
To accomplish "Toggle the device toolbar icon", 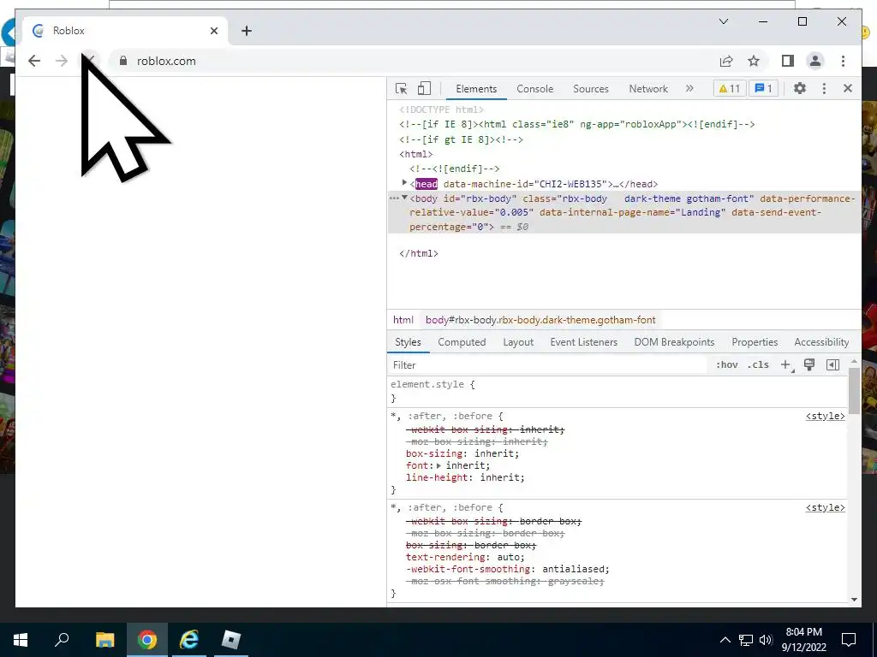I will [425, 88].
